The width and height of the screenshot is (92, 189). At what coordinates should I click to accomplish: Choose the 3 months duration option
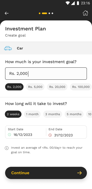(53, 114)
